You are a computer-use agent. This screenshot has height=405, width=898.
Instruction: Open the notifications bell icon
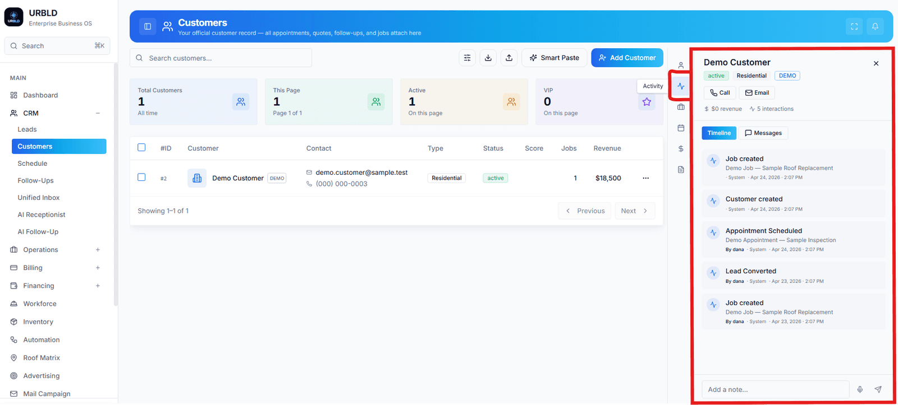tap(875, 26)
